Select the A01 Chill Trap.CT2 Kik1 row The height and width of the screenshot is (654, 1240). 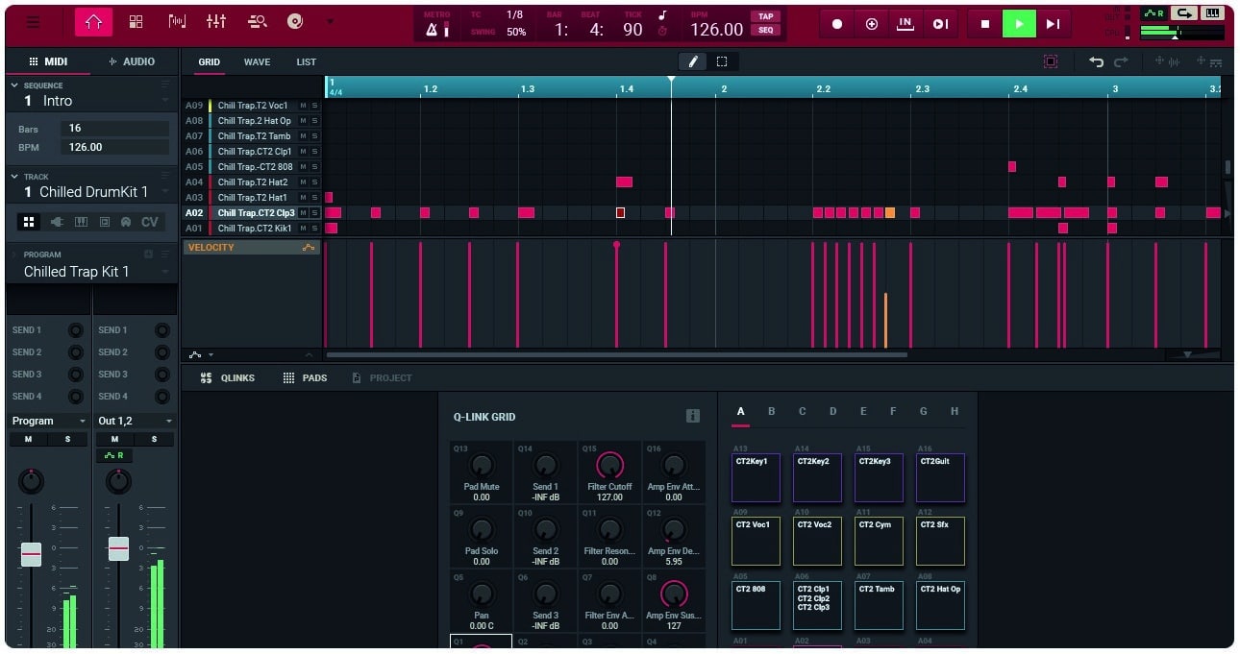click(254, 229)
